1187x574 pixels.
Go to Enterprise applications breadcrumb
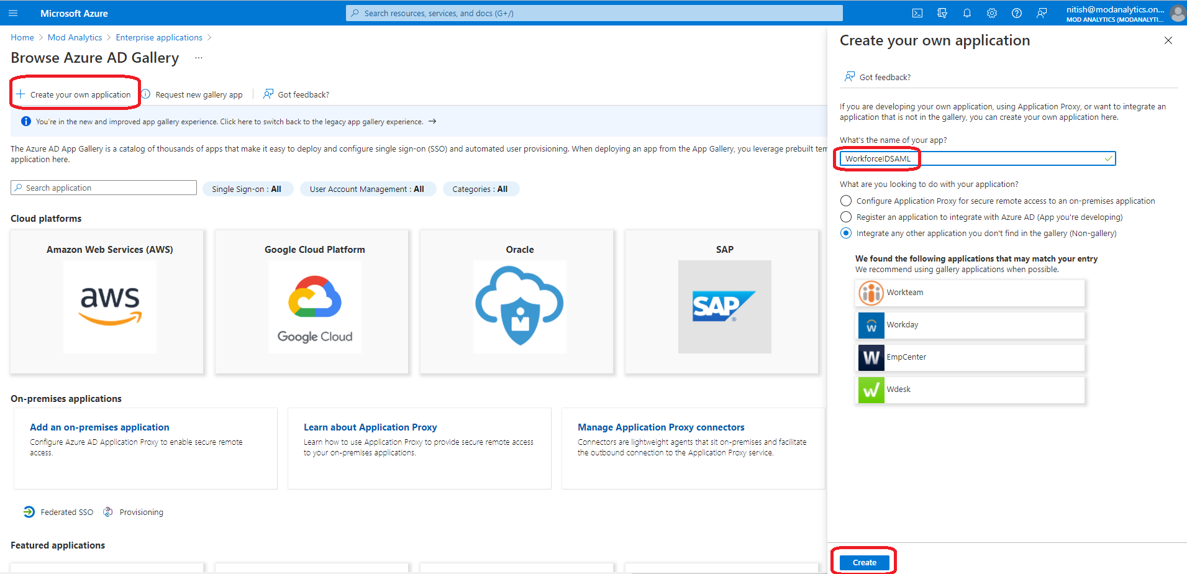point(159,37)
